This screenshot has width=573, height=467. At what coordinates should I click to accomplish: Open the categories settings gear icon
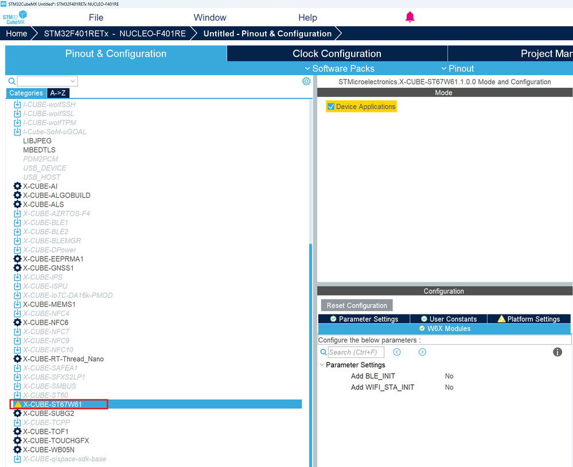pos(306,81)
